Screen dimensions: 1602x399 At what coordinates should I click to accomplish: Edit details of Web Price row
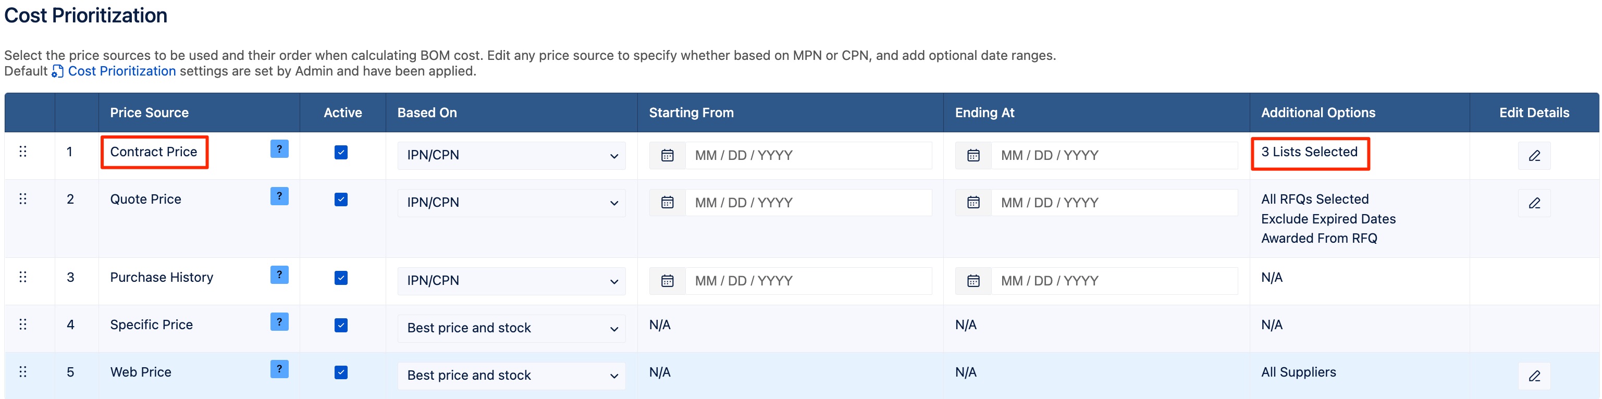tap(1534, 376)
